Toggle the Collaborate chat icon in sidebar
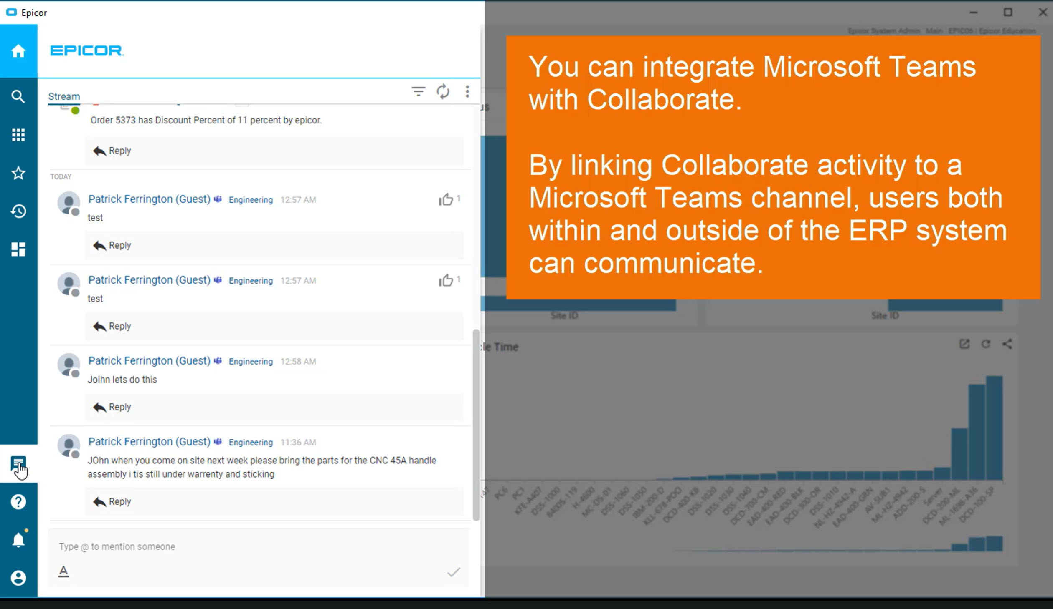 click(18, 464)
